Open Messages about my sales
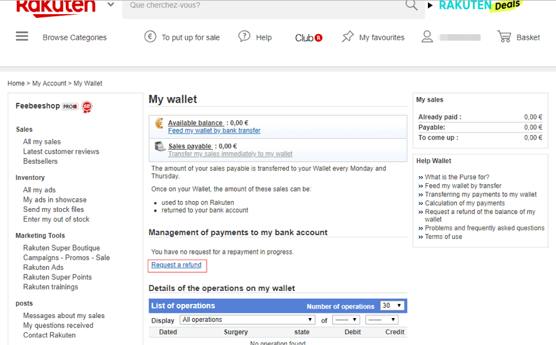Viewport: 556px width, 345px height. [x=64, y=315]
